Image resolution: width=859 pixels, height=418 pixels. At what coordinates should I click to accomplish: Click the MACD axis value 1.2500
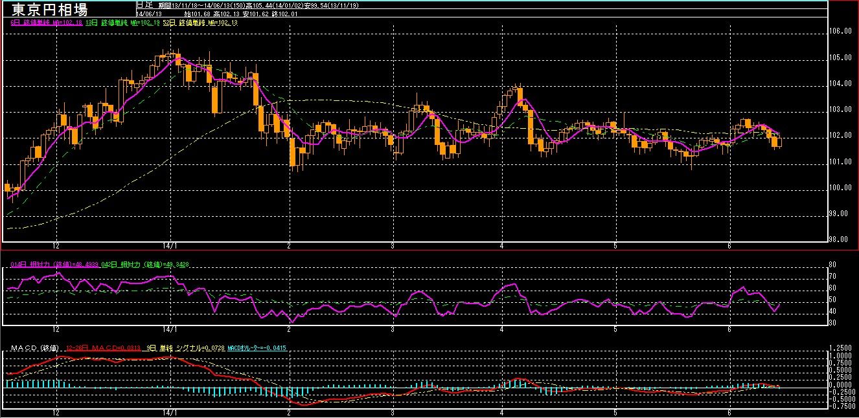(842, 348)
